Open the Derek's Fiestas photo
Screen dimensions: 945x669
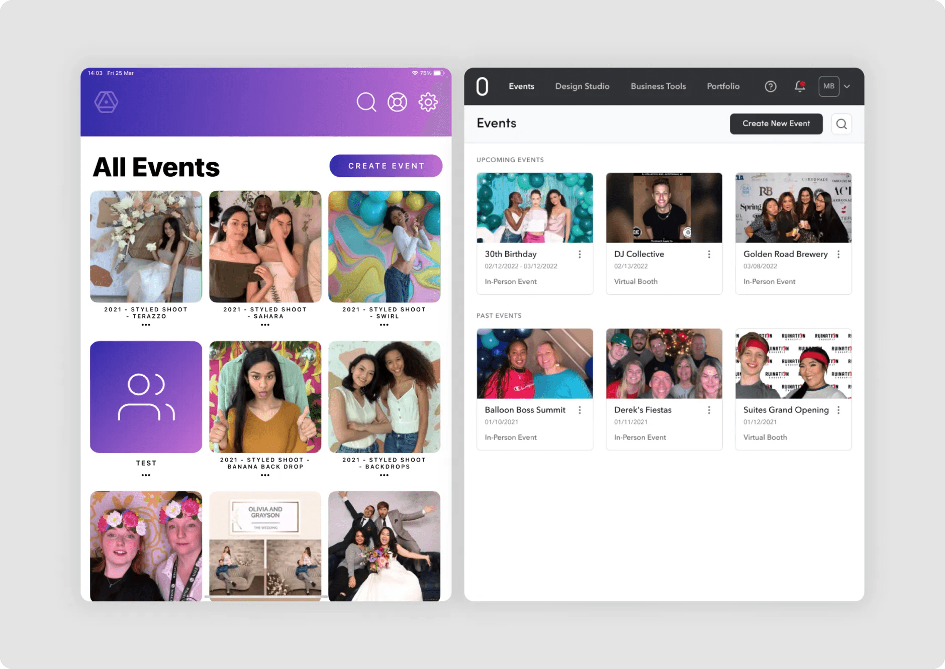664,364
